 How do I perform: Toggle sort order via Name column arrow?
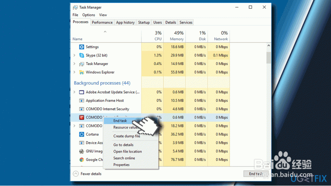point(105,32)
